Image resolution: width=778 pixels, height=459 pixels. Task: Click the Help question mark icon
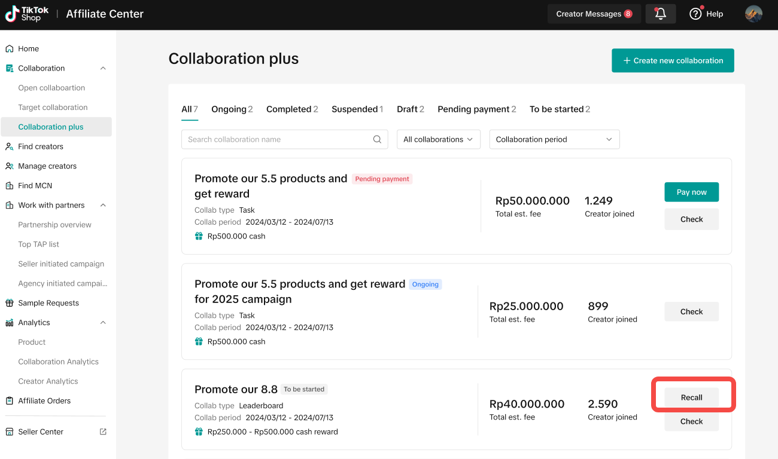pos(695,14)
